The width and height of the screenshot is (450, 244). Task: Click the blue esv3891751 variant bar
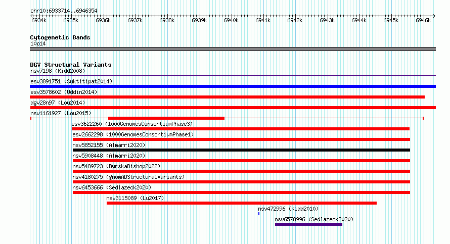[233, 86]
